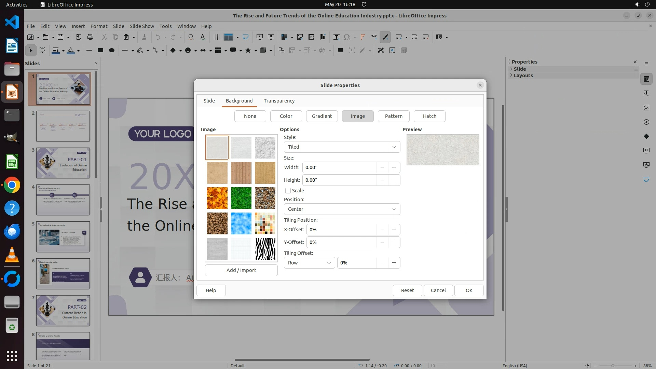Switch to the Transparency tab

279,101
